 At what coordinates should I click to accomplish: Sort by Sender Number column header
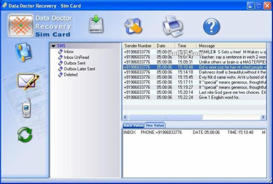[x=138, y=46]
